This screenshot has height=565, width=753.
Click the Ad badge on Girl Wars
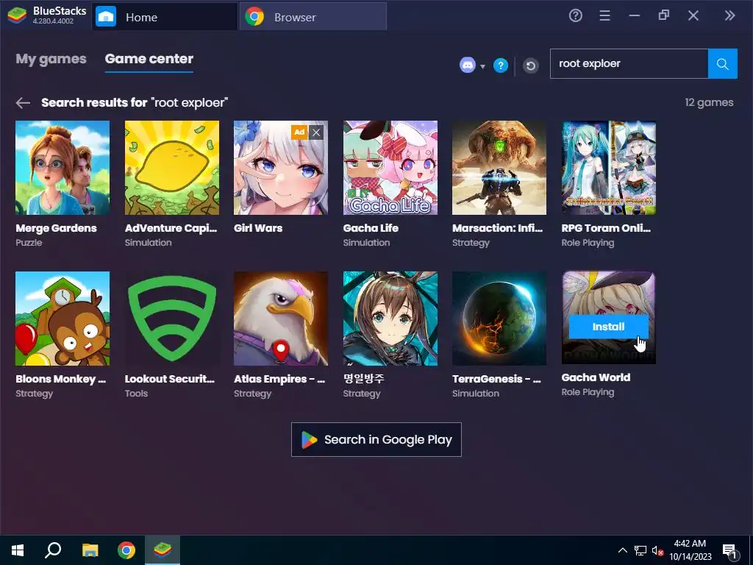(x=299, y=132)
